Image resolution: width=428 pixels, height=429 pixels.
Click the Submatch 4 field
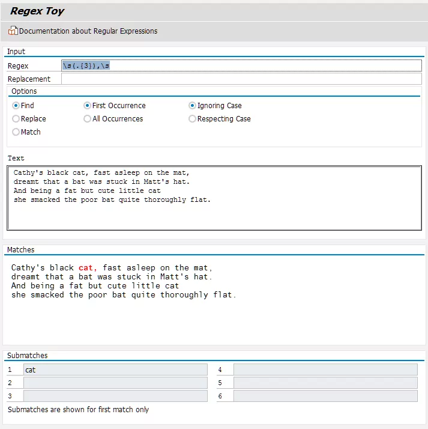(325, 370)
